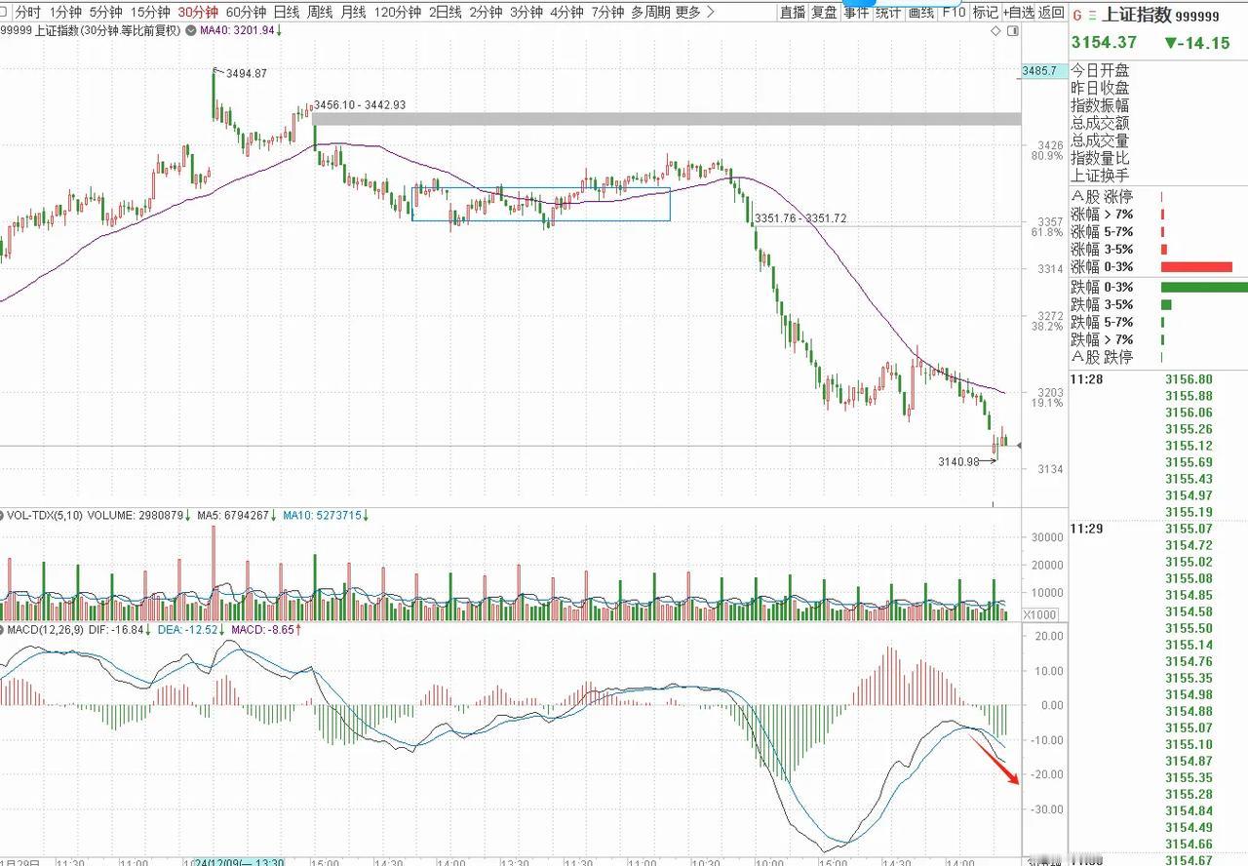The image size is (1248, 866).
Task: Toggle the side panel icon next to the diamond
Action: 1011,31
